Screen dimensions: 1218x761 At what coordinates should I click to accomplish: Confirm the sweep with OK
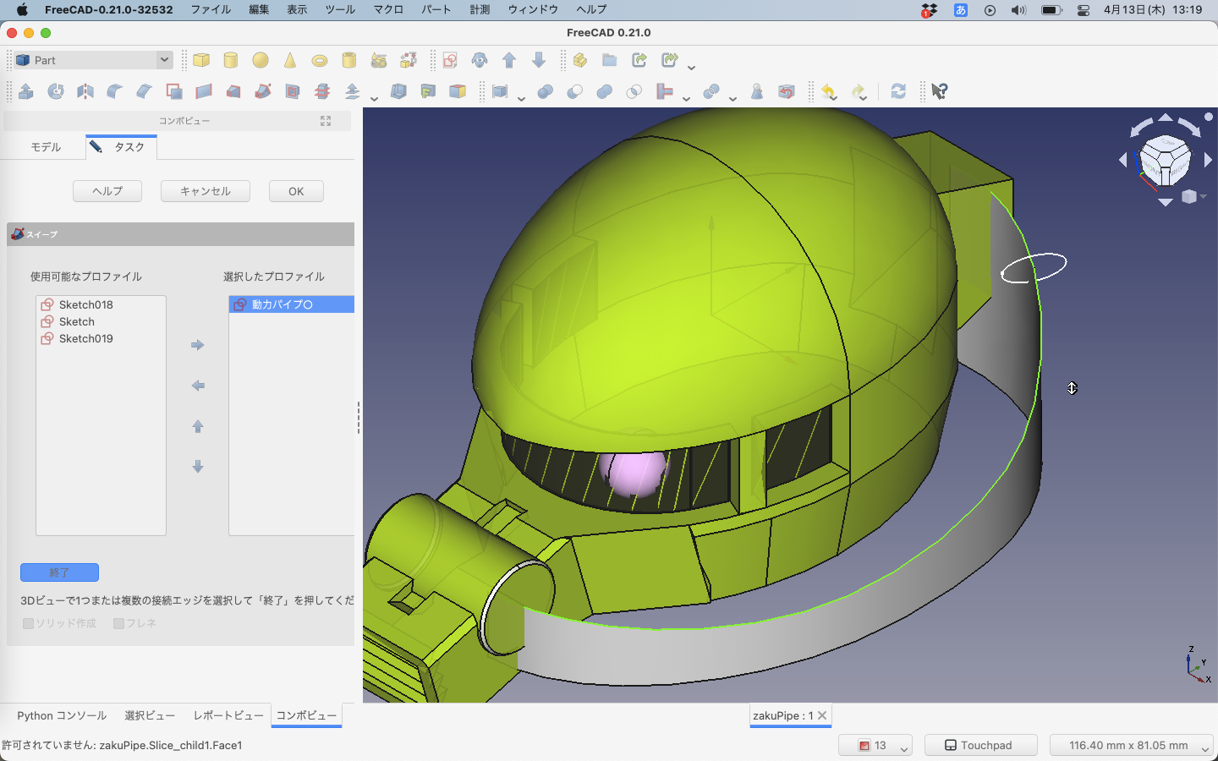(296, 191)
